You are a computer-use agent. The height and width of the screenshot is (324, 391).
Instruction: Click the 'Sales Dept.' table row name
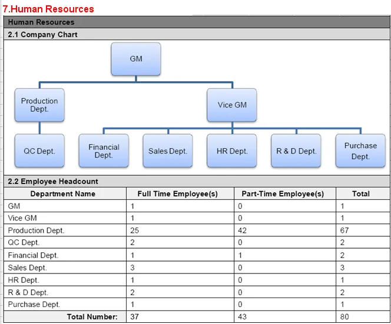65,268
